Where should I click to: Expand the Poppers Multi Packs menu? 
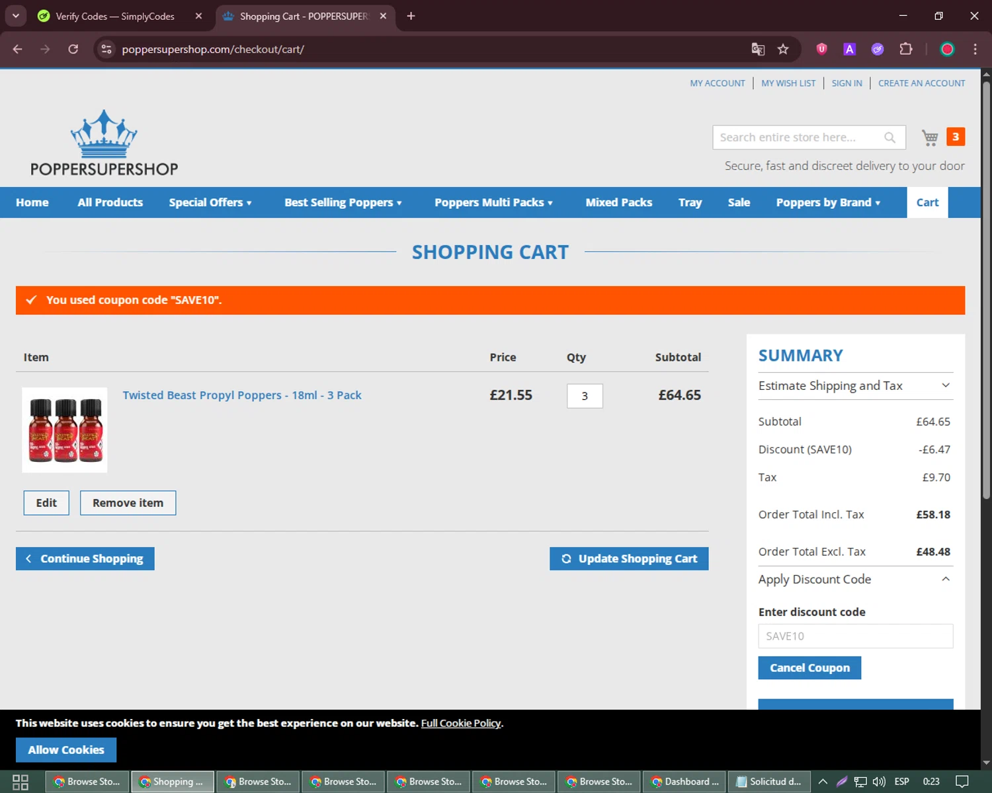coord(493,202)
